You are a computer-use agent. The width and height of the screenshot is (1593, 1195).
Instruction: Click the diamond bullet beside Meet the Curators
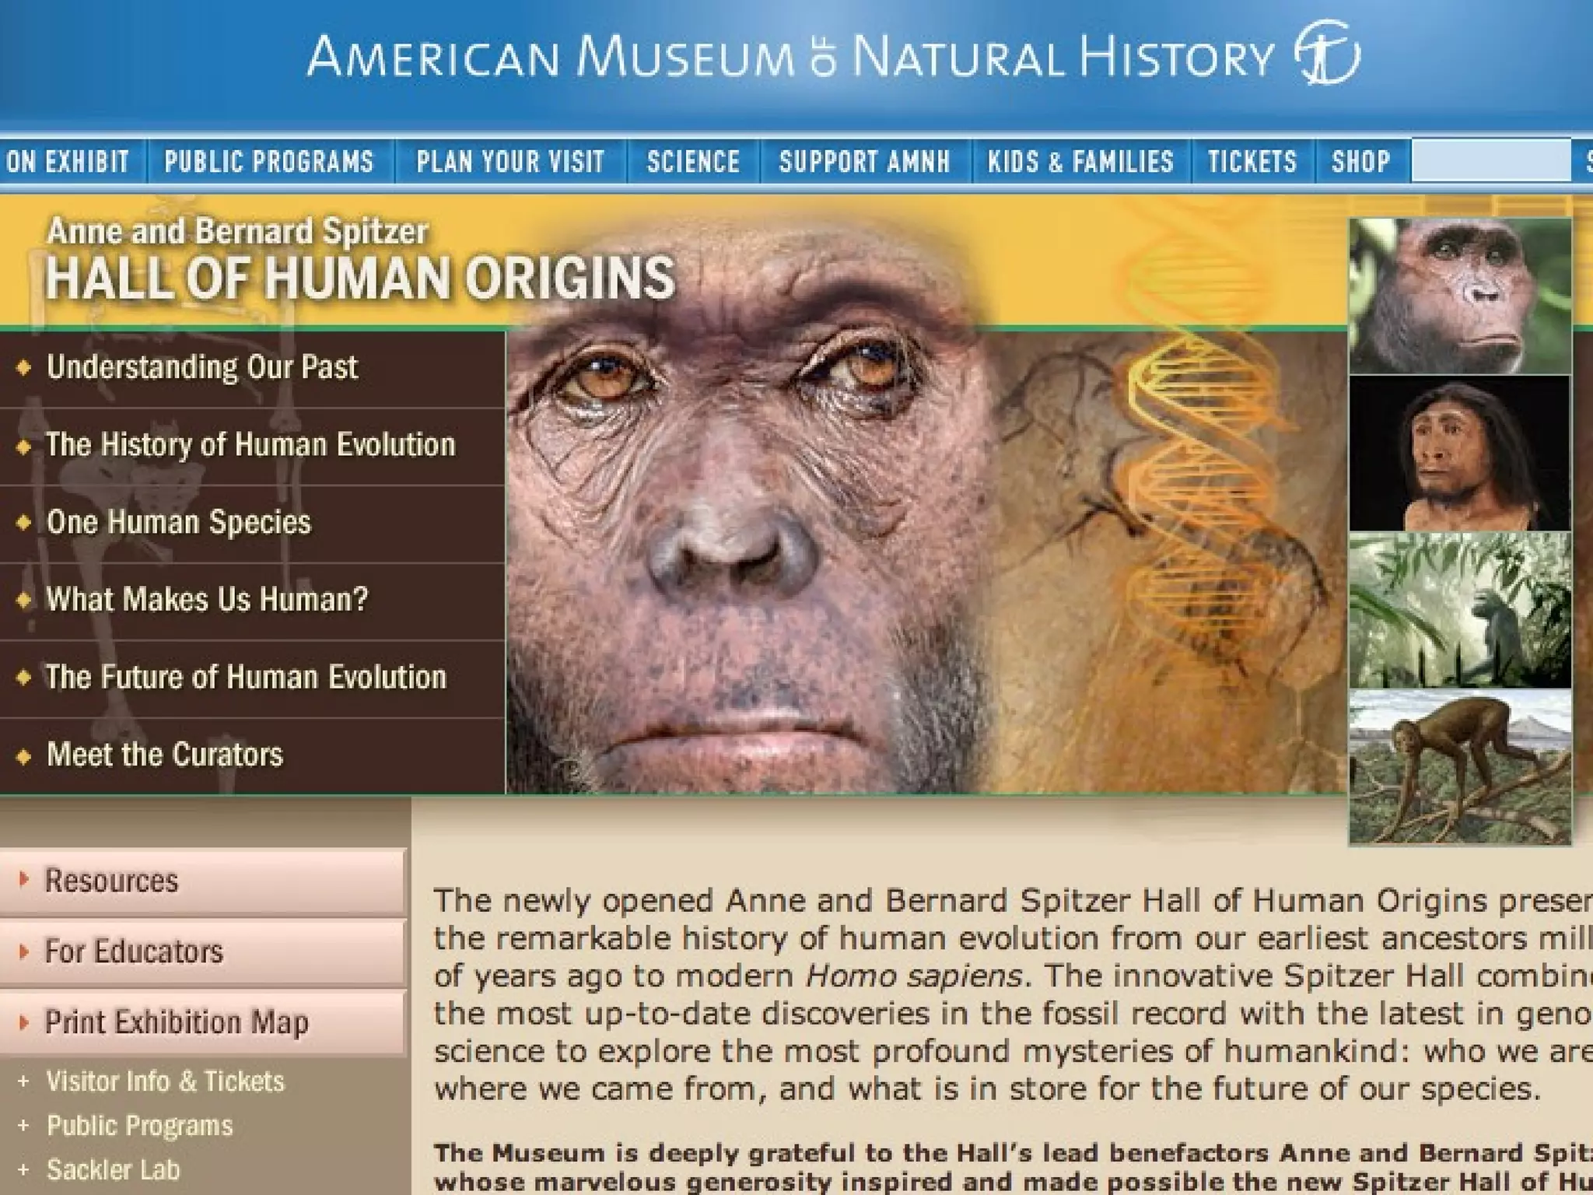[x=24, y=755]
